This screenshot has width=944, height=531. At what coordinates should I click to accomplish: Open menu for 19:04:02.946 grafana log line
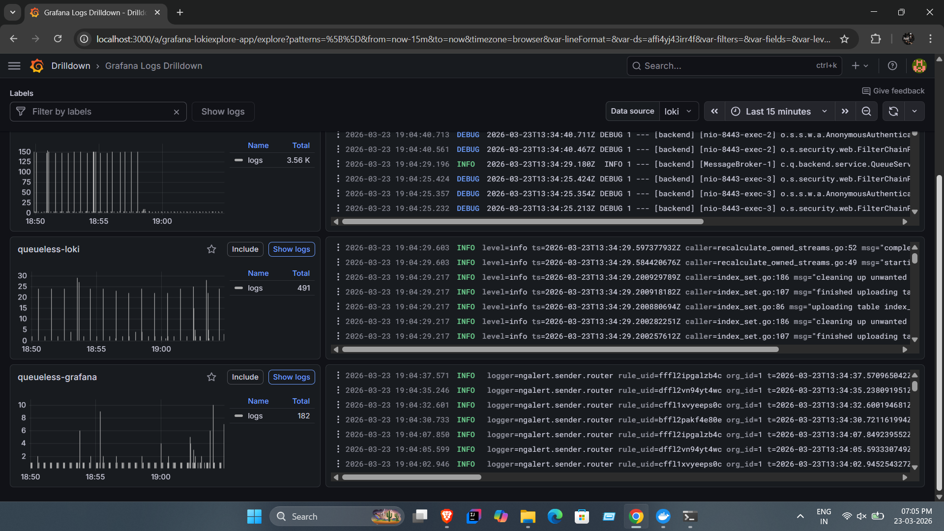click(x=338, y=464)
